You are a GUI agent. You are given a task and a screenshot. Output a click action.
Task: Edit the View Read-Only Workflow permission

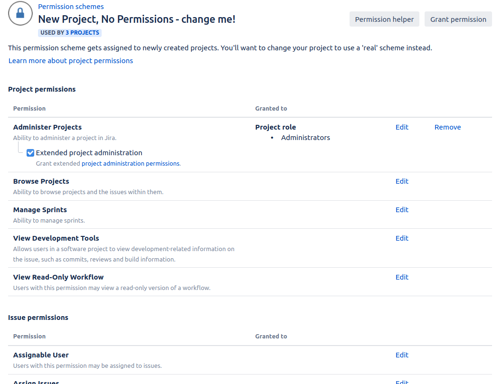[x=402, y=277]
